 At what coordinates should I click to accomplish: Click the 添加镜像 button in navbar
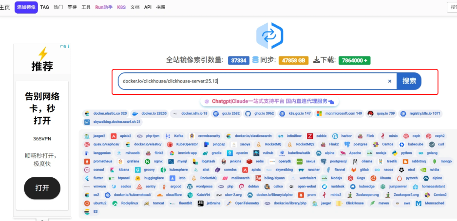(x=26, y=7)
